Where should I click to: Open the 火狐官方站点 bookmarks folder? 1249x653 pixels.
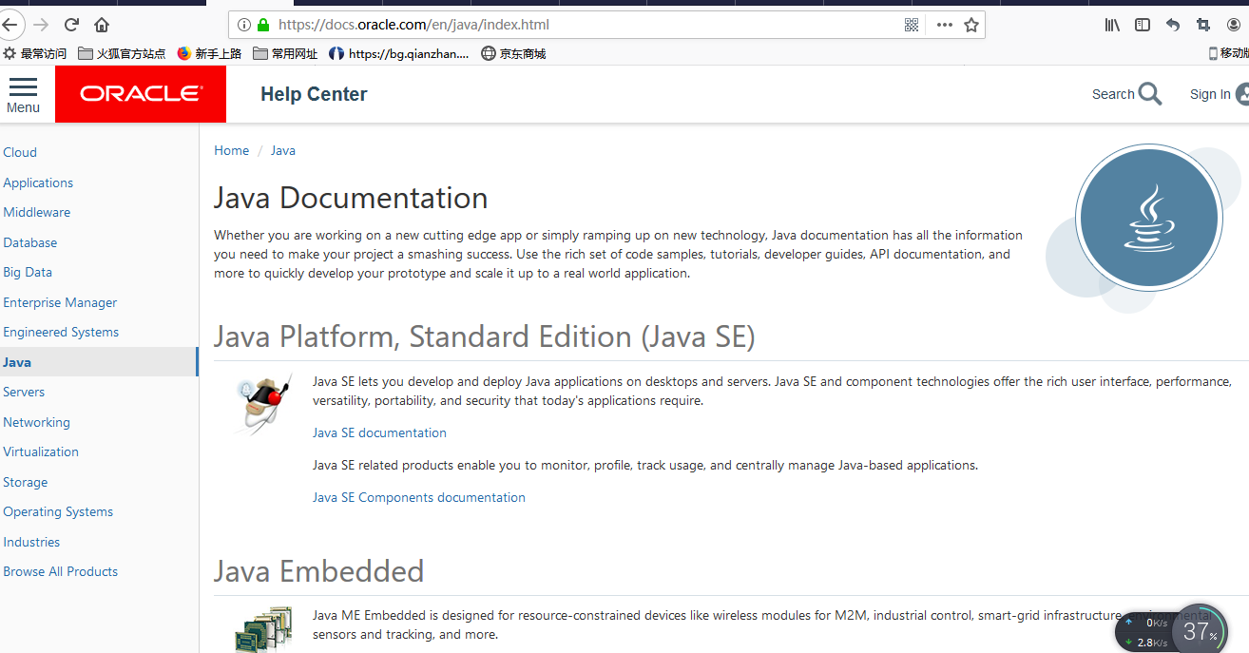click(122, 54)
